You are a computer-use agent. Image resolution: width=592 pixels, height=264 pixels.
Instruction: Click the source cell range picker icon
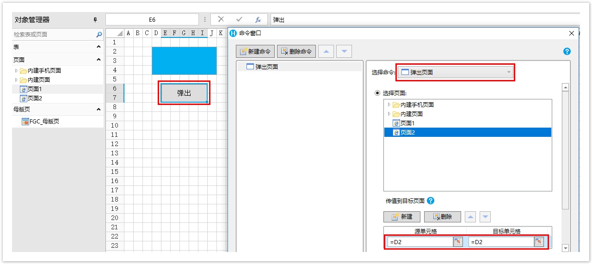pyautogui.click(x=457, y=242)
